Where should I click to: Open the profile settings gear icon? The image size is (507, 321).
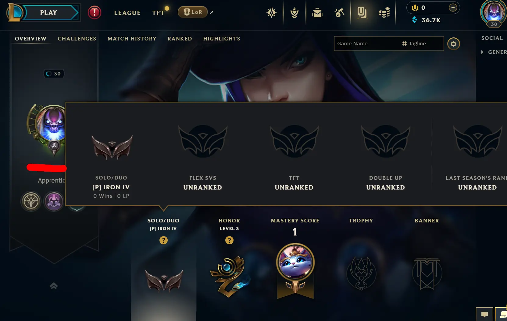pos(453,44)
